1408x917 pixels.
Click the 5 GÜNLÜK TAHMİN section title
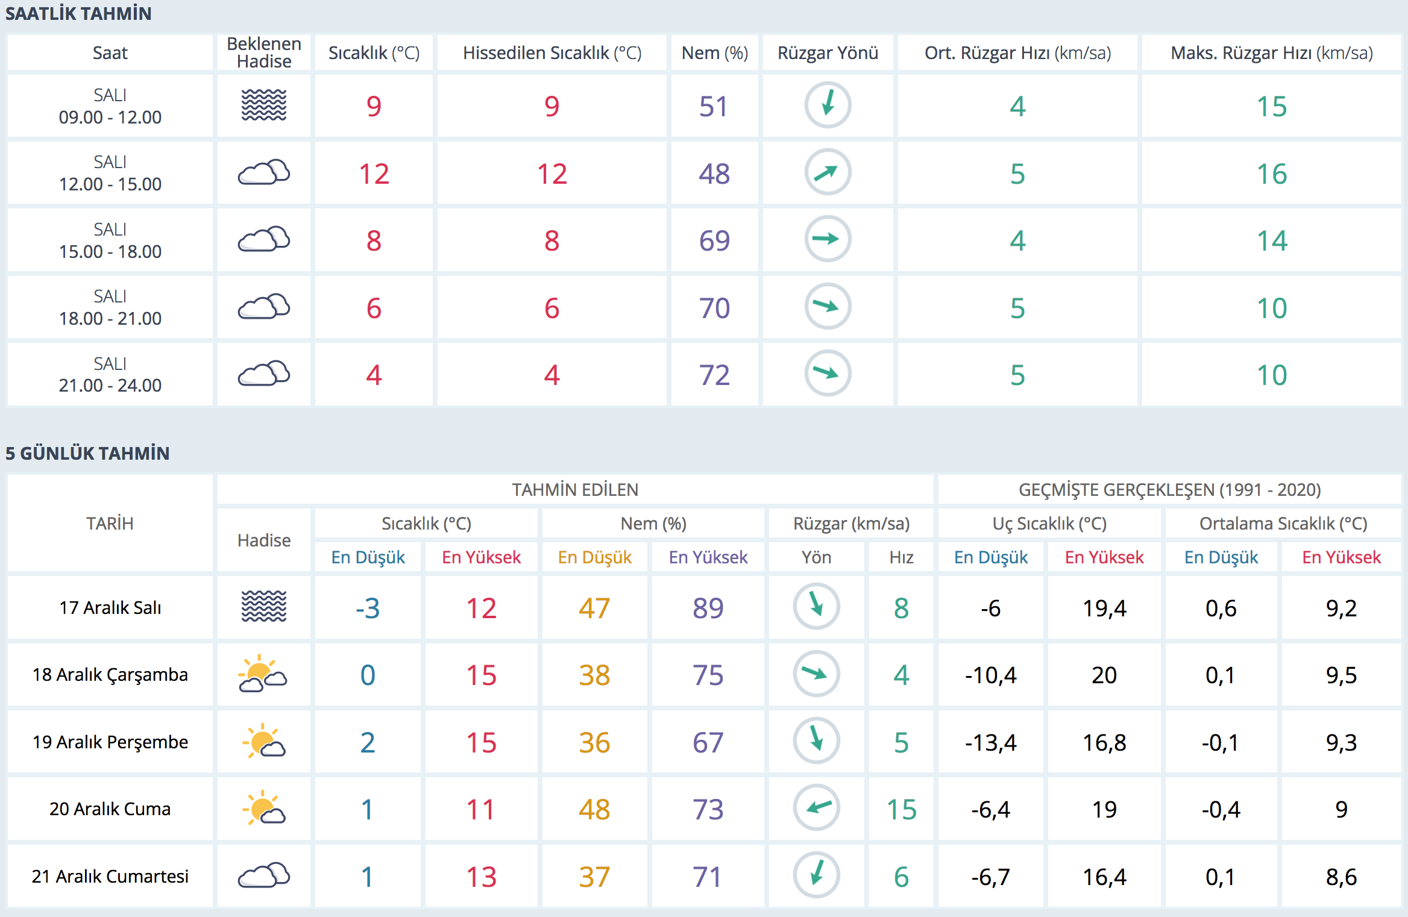click(x=87, y=453)
